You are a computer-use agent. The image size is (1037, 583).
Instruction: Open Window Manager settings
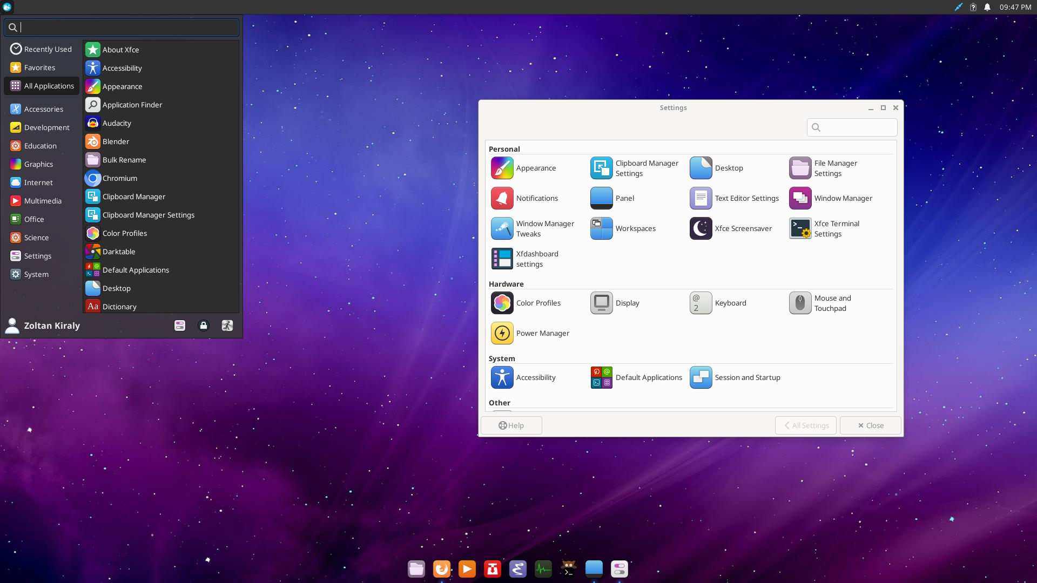[831, 199]
